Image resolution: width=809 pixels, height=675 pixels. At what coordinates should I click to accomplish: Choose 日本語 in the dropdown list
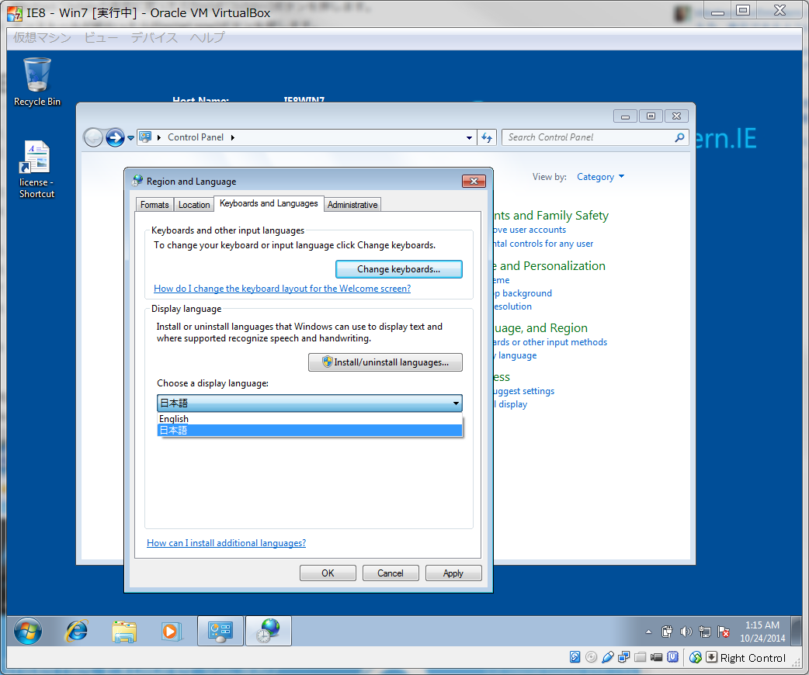click(x=310, y=431)
